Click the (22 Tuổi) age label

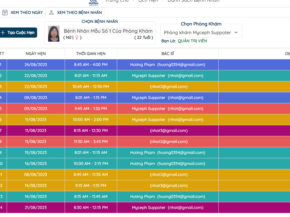(144, 37)
